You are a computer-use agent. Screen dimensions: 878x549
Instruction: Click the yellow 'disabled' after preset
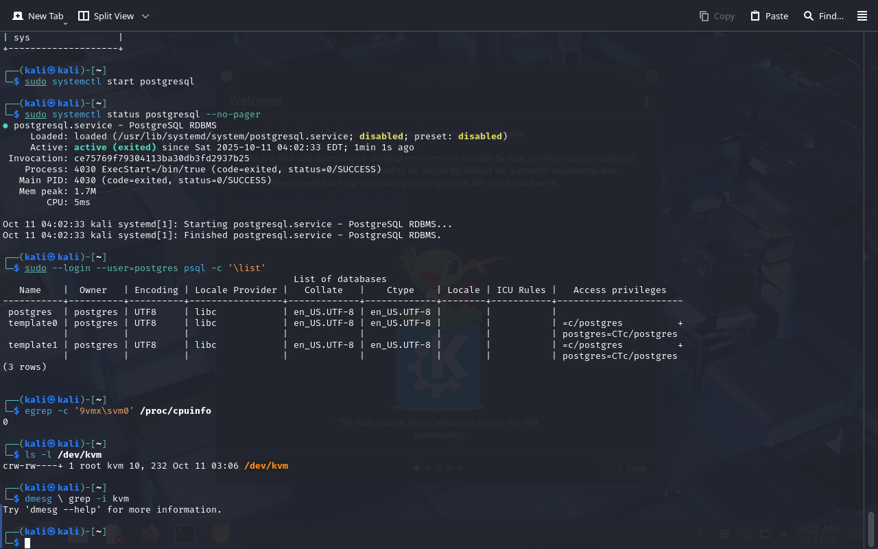(x=479, y=137)
